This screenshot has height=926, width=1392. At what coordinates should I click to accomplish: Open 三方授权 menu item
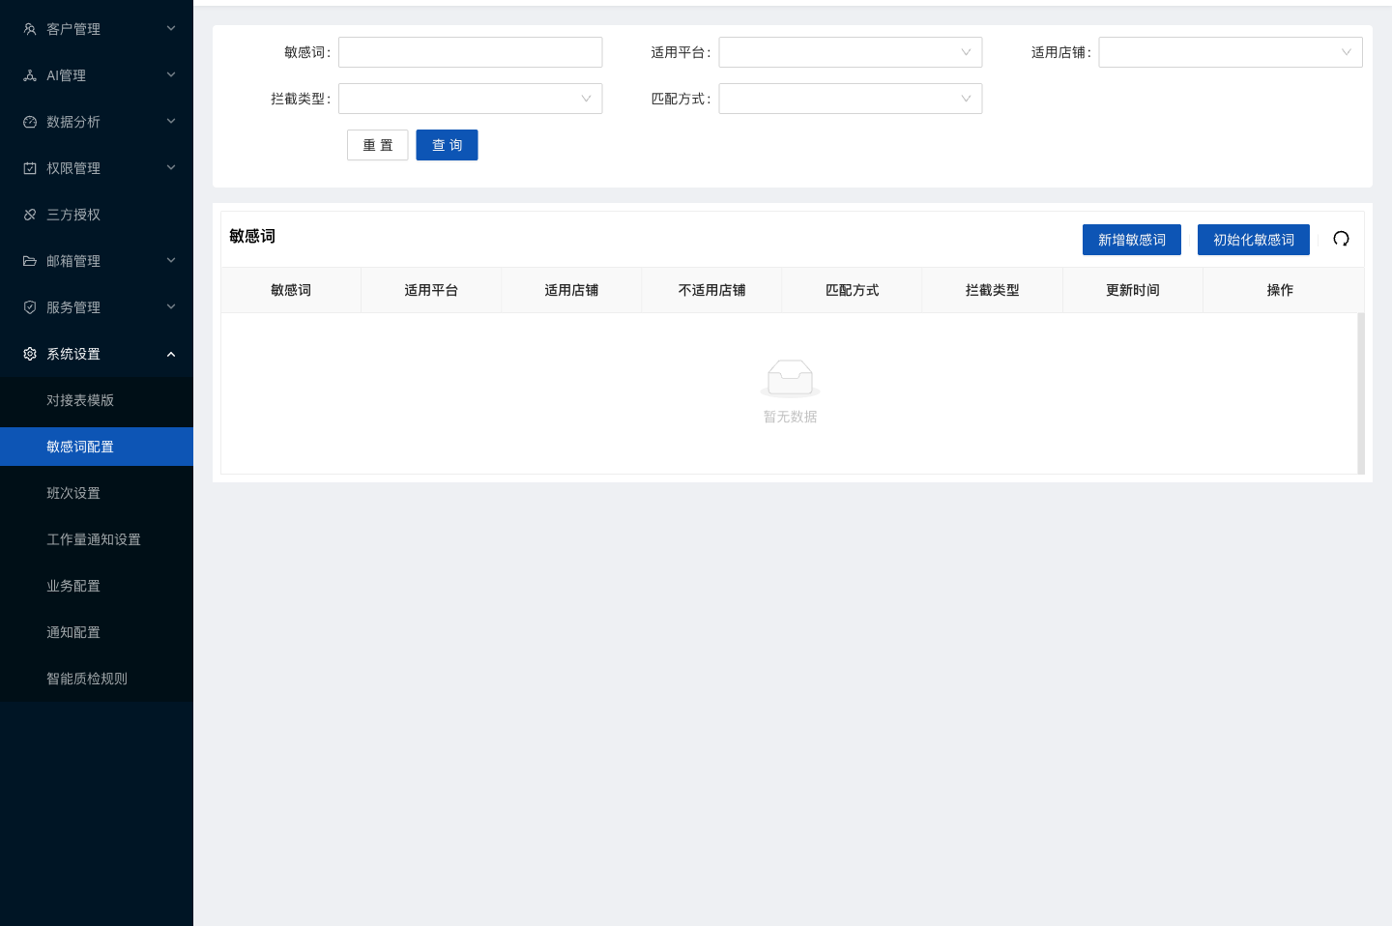pos(97,215)
